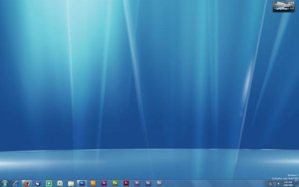299x187 pixels.
Task: Launch Adobe Illustrator (Ai) from the taskbar
Action: tap(93, 183)
